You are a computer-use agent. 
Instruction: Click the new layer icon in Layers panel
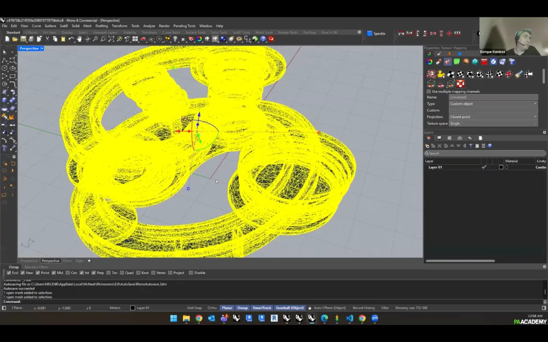[x=428, y=146]
